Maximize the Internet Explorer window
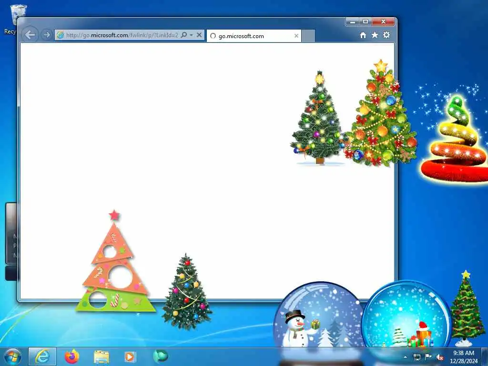Viewport: 488px width, 366px height. tap(366, 22)
